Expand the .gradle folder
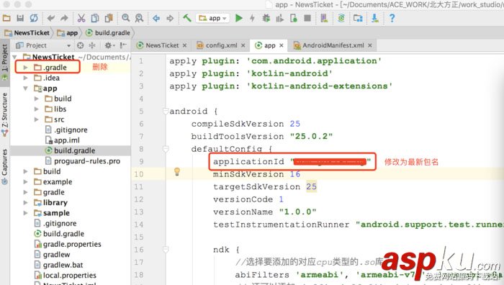This screenshot has width=504, height=285. (25, 68)
